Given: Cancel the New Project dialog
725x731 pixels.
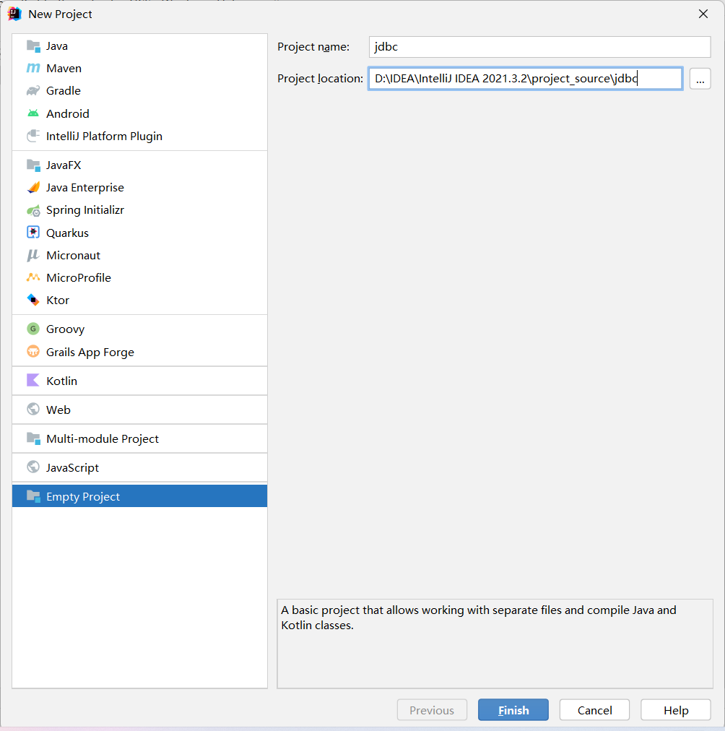Looking at the screenshot, I should [x=594, y=710].
